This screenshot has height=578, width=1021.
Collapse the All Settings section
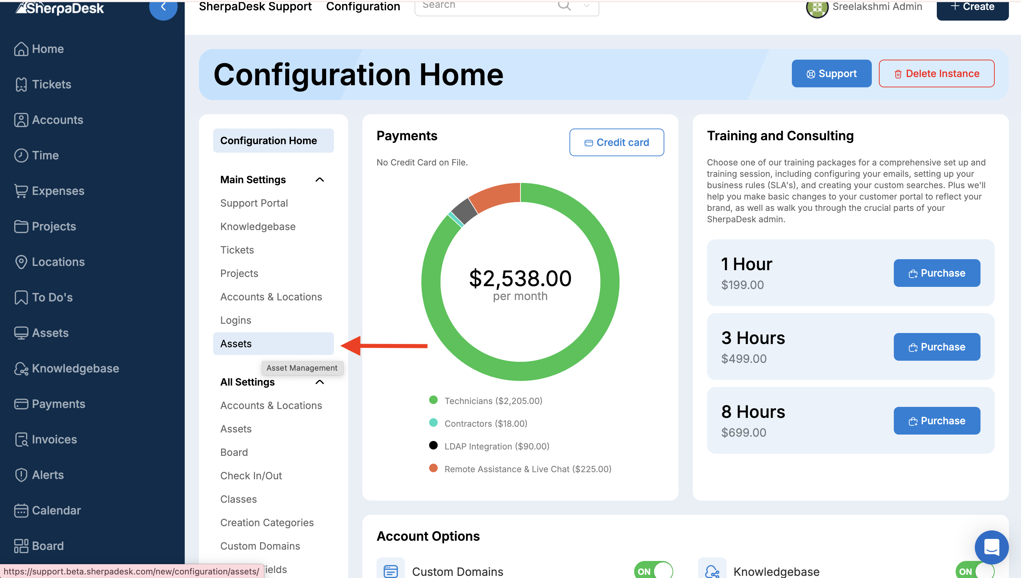point(319,382)
